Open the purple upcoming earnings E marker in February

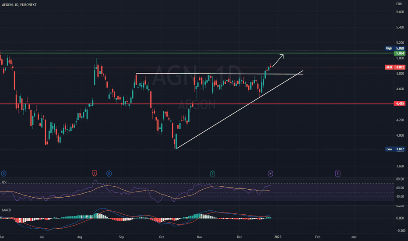pyautogui.click(x=338, y=173)
